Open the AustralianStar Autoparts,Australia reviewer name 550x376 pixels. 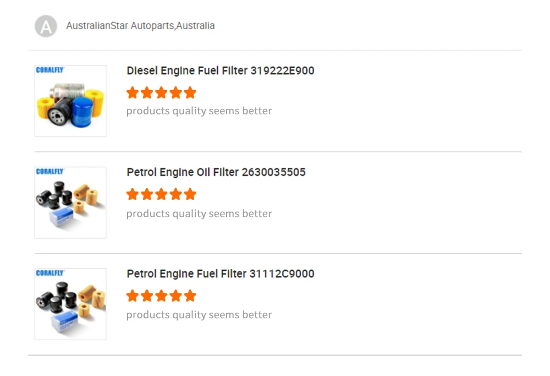coord(140,26)
